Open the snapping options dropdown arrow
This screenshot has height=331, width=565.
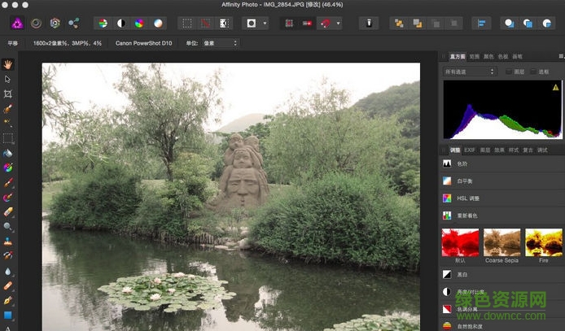click(338, 24)
